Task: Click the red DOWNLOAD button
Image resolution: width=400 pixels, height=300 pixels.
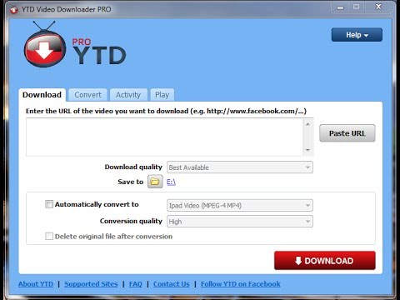Action: (325, 261)
